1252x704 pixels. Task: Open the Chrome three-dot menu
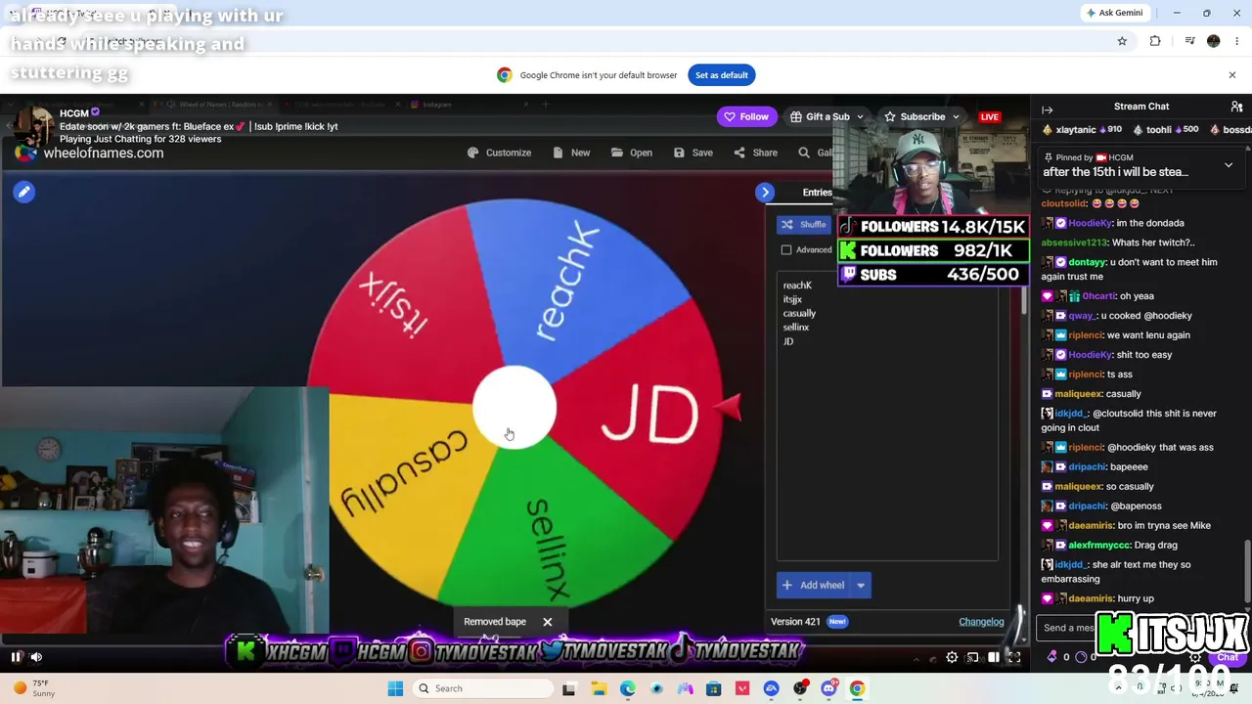point(1237,41)
